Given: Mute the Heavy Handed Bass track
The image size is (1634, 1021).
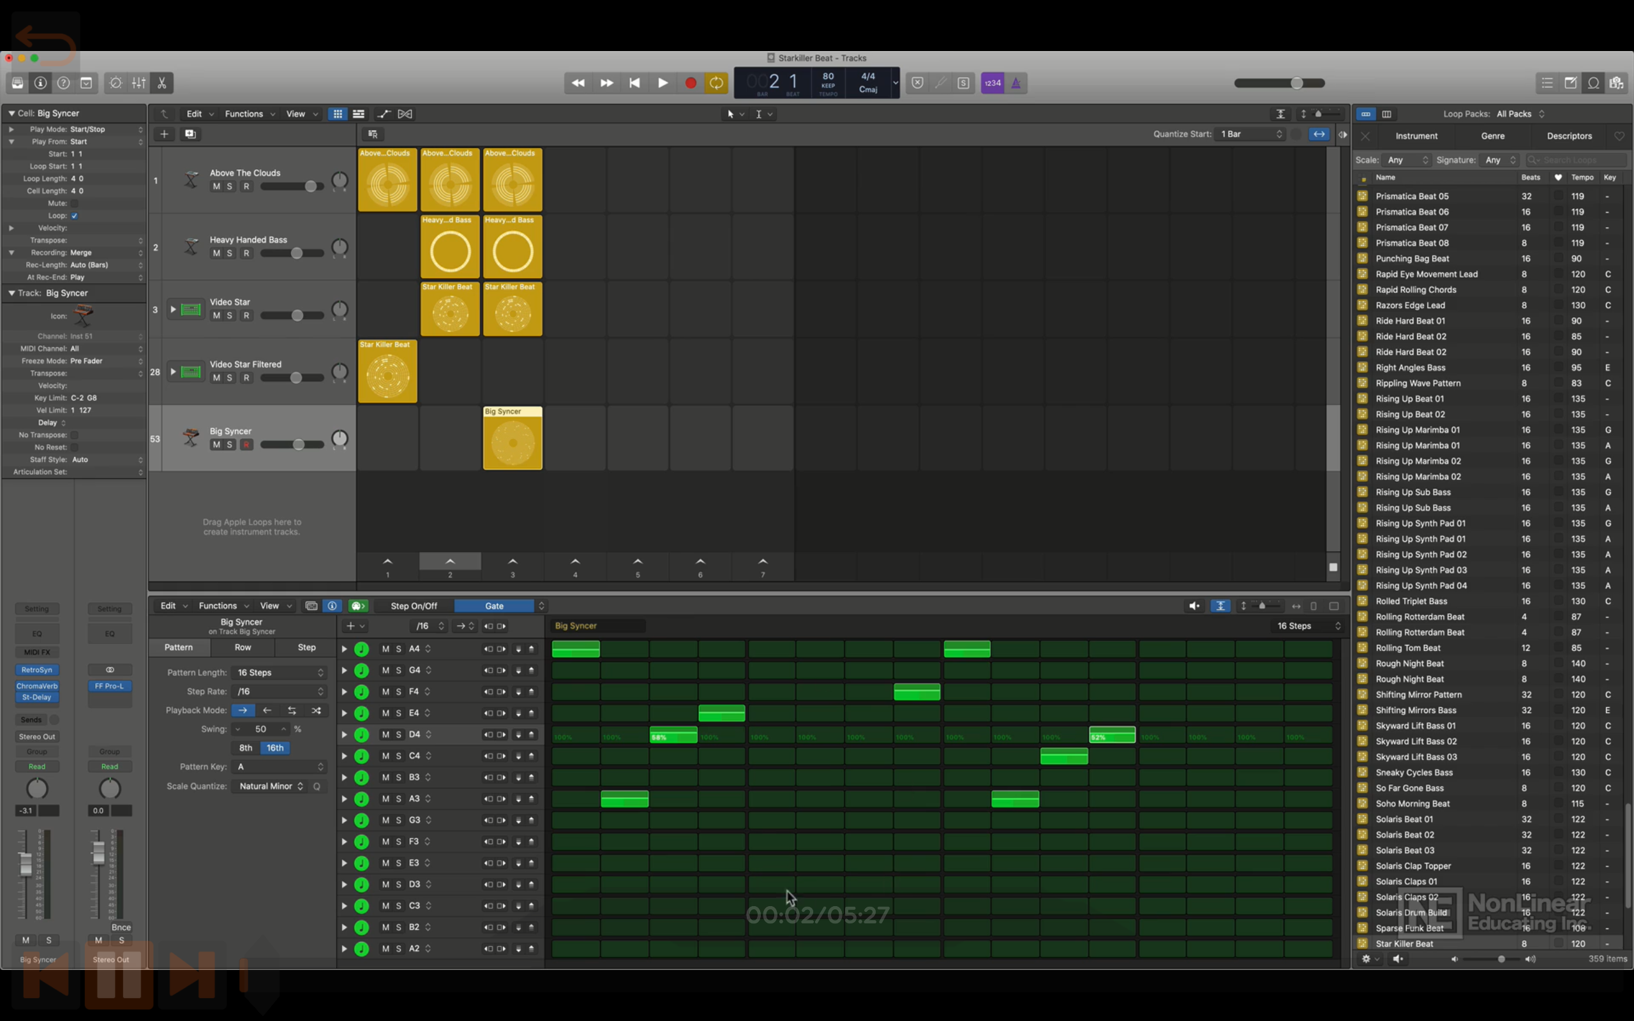Looking at the screenshot, I should coord(216,253).
